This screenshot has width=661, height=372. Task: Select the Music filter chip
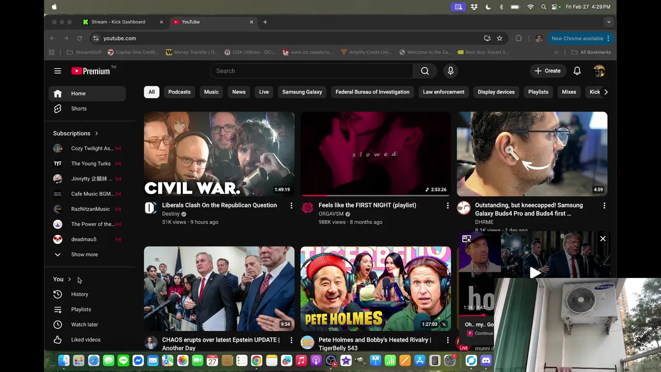tap(211, 92)
